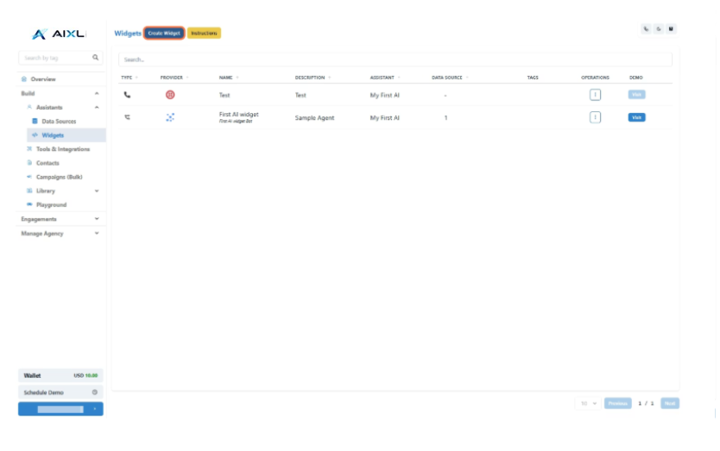Toggle dark mode using the moon icon

coord(659,28)
